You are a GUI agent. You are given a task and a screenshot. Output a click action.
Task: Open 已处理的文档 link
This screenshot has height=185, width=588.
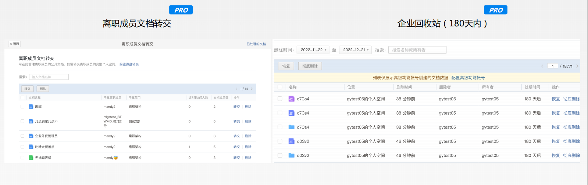coord(256,44)
